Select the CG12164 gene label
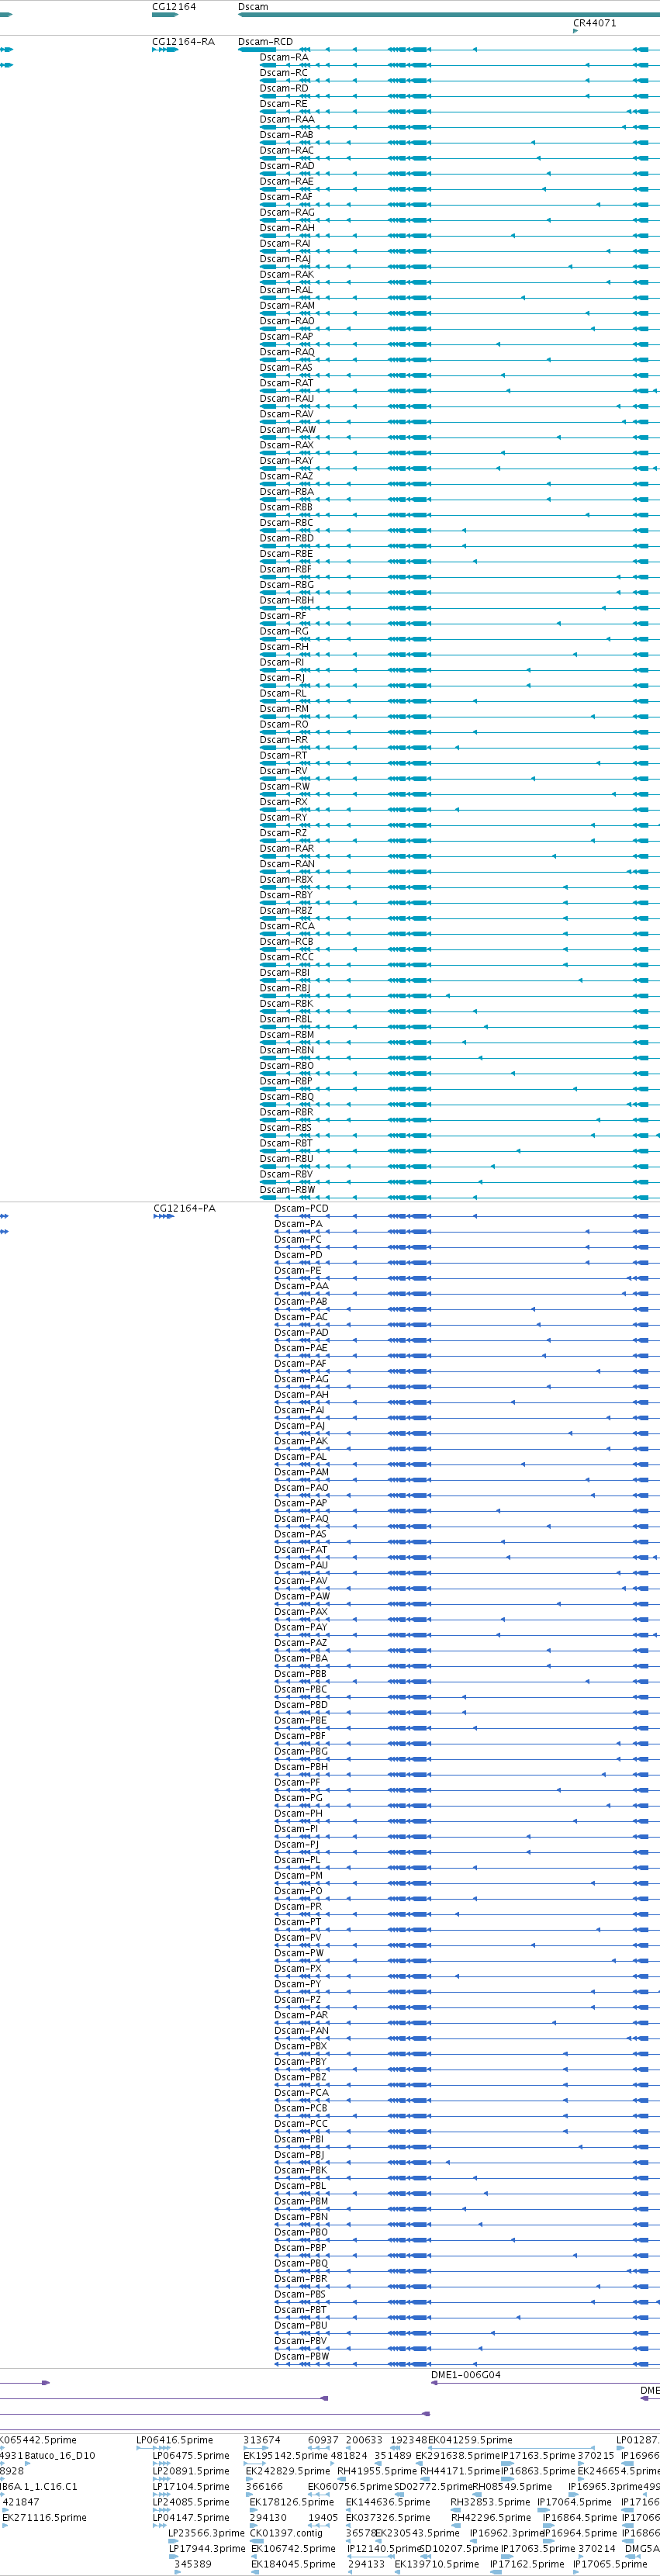660x2576 pixels. point(174,7)
